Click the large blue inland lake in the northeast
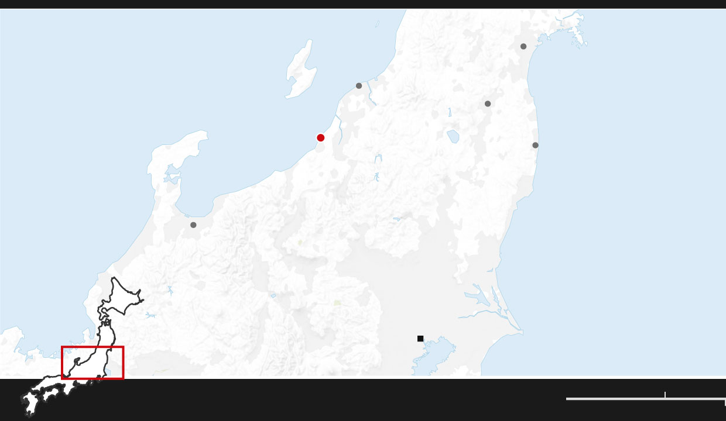 click(x=453, y=137)
